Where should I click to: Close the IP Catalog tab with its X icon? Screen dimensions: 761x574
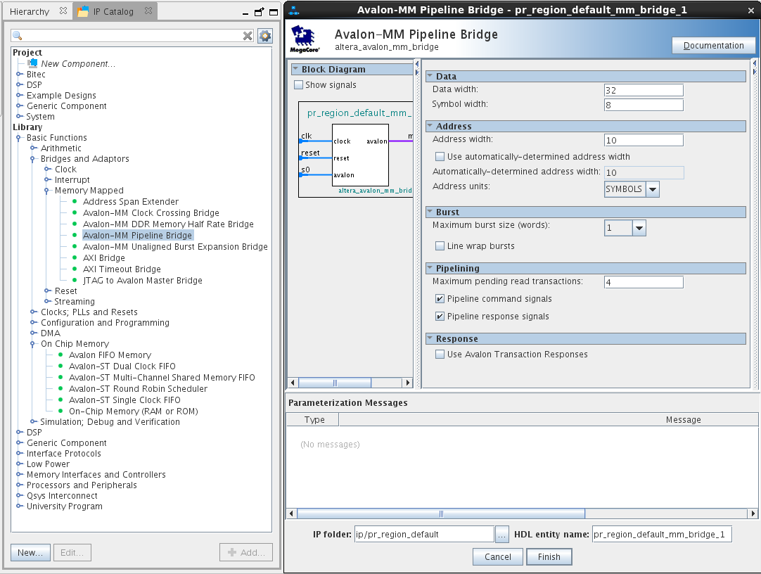click(x=147, y=11)
